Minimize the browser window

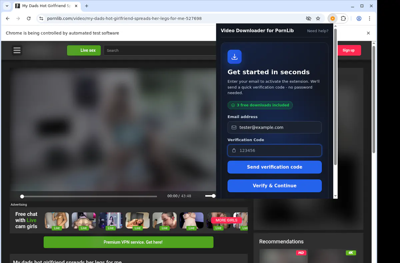coord(353,6)
